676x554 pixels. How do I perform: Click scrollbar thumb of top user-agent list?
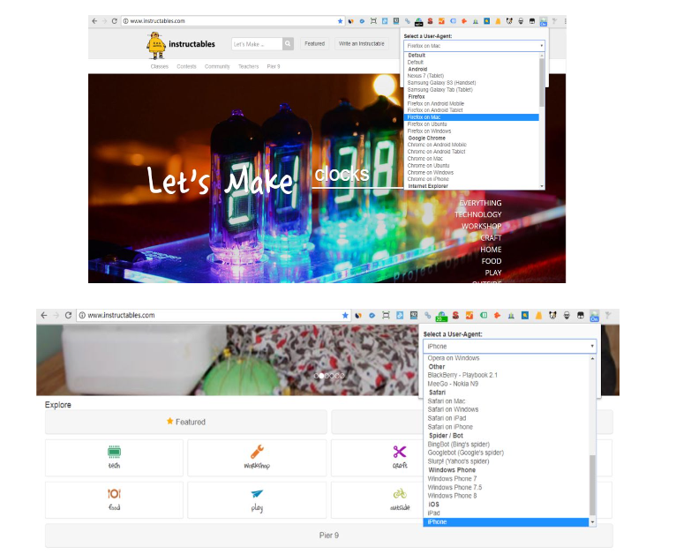point(542,82)
